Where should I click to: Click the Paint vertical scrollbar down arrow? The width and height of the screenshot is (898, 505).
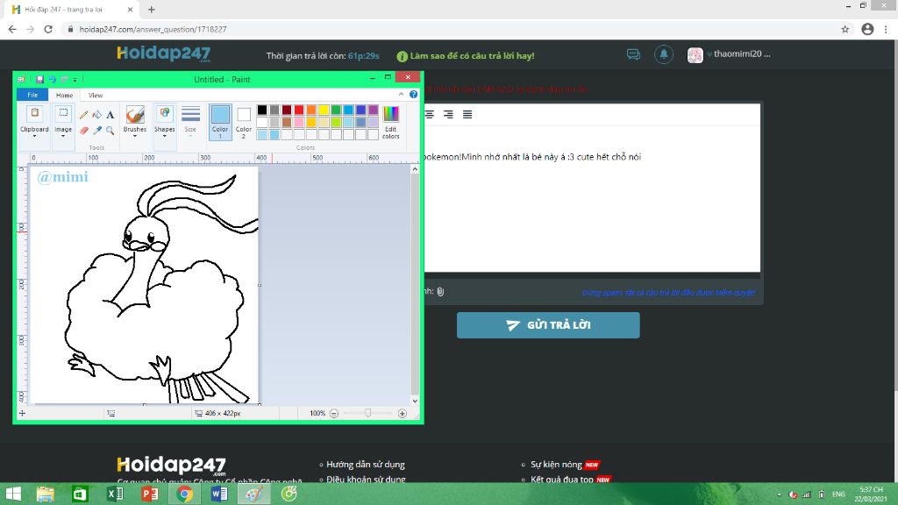click(x=415, y=401)
